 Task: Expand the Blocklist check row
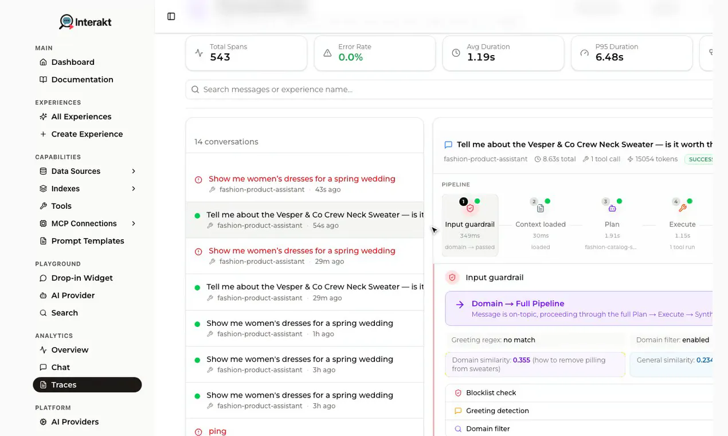579,393
